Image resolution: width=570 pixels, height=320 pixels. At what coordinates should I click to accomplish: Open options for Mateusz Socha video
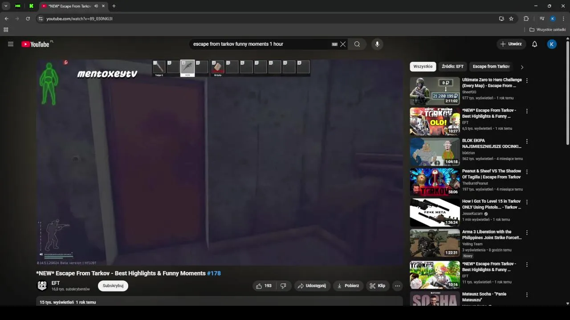point(527,295)
